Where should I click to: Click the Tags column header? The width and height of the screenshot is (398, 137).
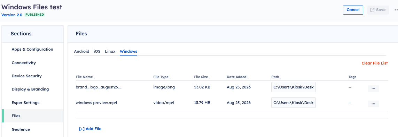point(352,77)
